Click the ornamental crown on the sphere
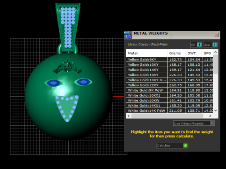The height and width of the screenshot is (169, 226). coord(67,67)
